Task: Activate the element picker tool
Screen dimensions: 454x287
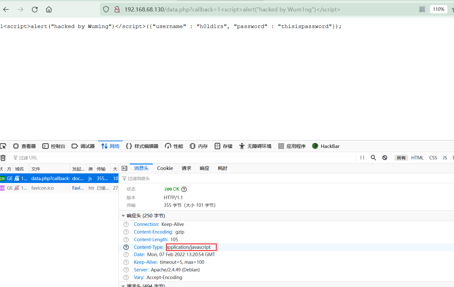Action: pos(3,146)
